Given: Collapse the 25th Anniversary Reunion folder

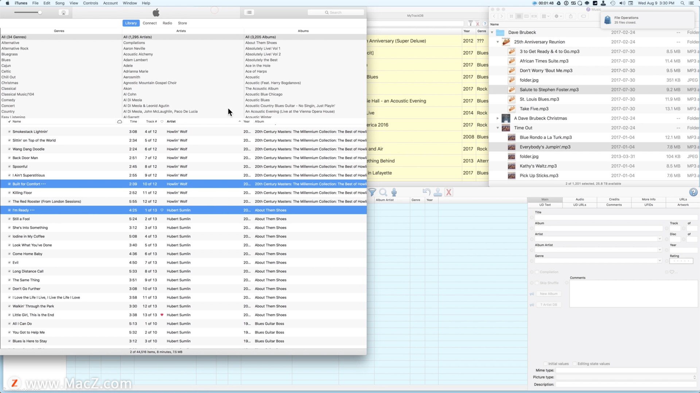Looking at the screenshot, I should [x=498, y=42].
